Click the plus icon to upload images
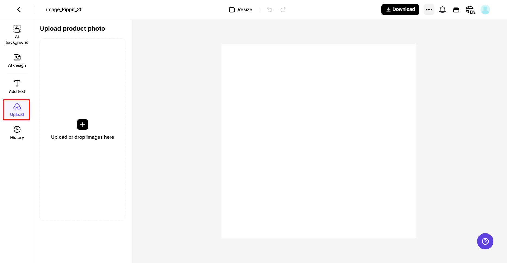The height and width of the screenshot is (263, 507). pyautogui.click(x=83, y=125)
